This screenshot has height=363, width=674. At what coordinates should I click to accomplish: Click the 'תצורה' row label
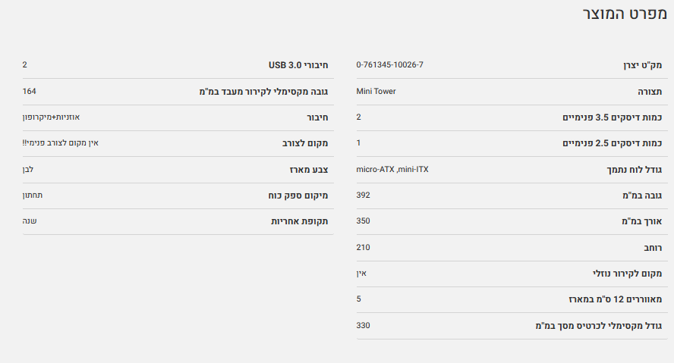(x=649, y=92)
